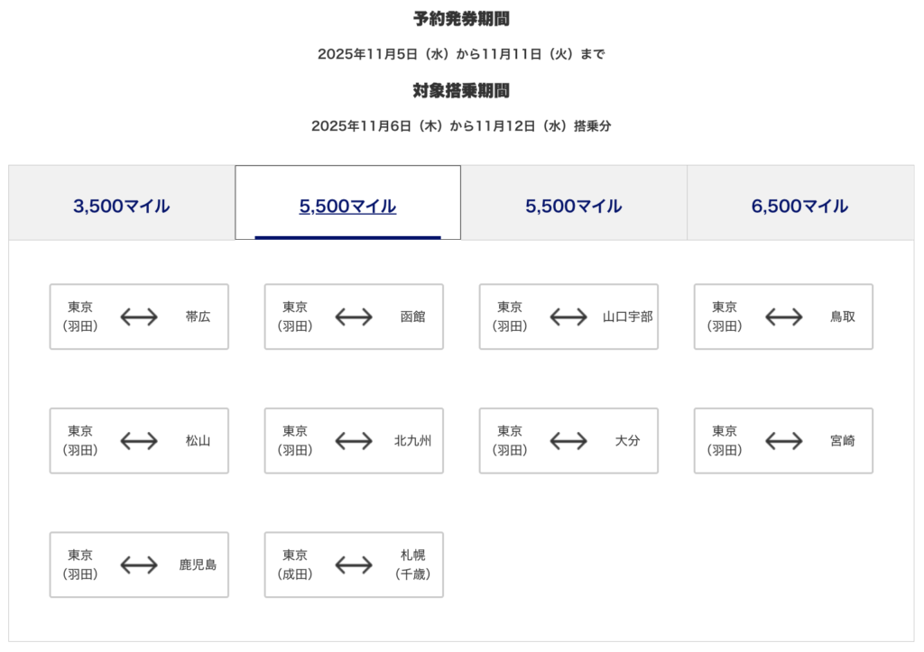The image size is (924, 652).
Task: Click the two-way arrow in the 北九州 card
Action: 354,441
